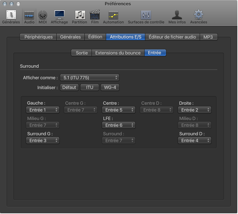
Task: Select the Audio preferences icon
Action: click(x=29, y=16)
